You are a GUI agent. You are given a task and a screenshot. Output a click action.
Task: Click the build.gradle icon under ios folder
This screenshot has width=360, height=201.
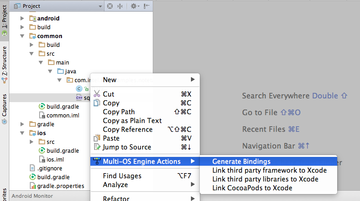tap(42, 150)
